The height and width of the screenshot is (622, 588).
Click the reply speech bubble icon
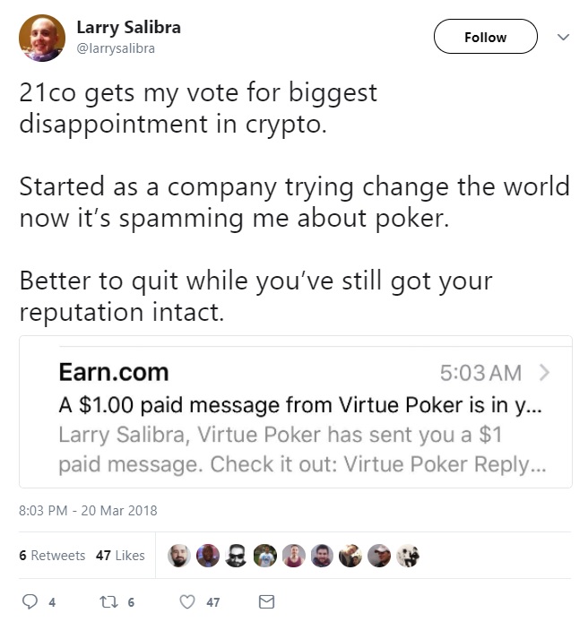(x=30, y=601)
